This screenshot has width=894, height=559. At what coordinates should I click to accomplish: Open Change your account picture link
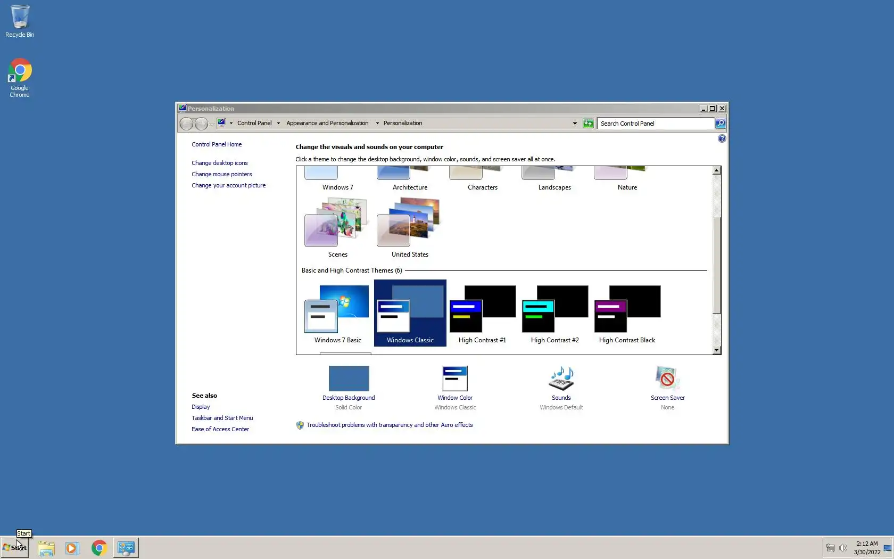pyautogui.click(x=229, y=185)
